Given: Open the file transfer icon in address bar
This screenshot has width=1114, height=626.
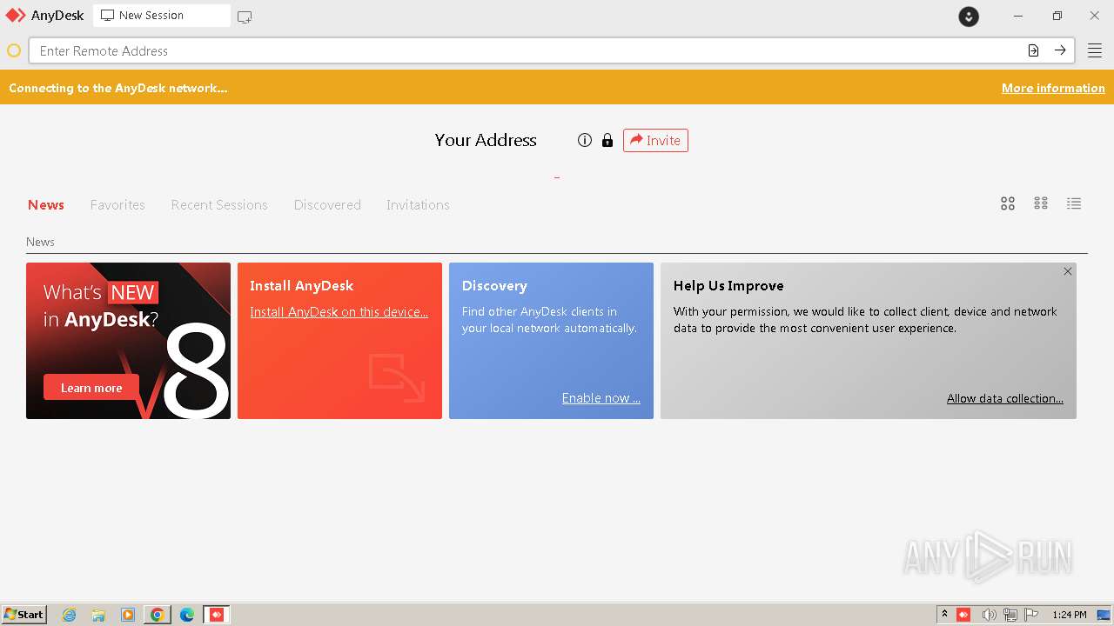Looking at the screenshot, I should [1033, 50].
